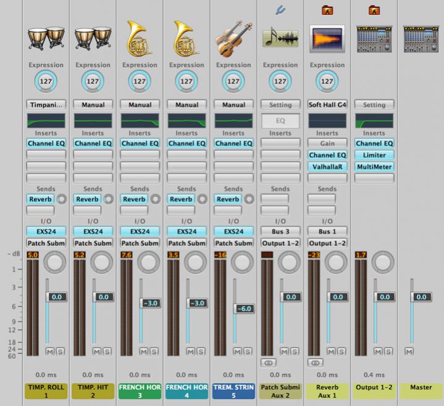The image size is (444, 406).
Task: Click the Reverb send on TREM. STRIN channel
Action: [228, 199]
